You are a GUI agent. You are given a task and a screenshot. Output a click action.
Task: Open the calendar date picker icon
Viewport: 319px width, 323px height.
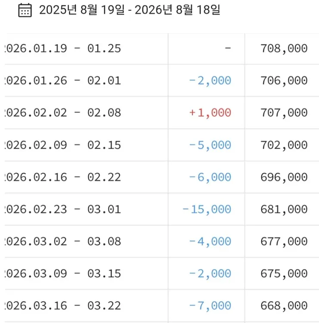coord(25,10)
